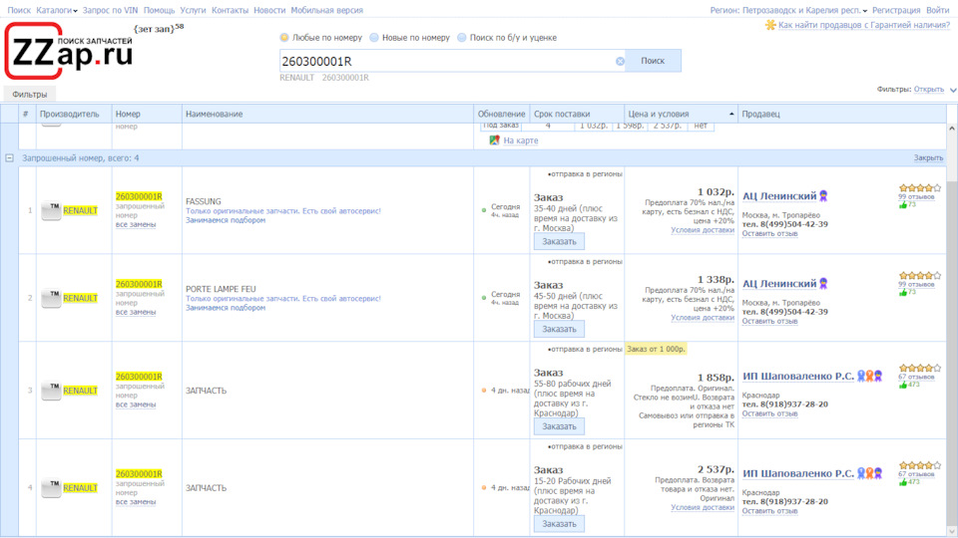
Task: Click the Поиск search button
Action: (653, 61)
